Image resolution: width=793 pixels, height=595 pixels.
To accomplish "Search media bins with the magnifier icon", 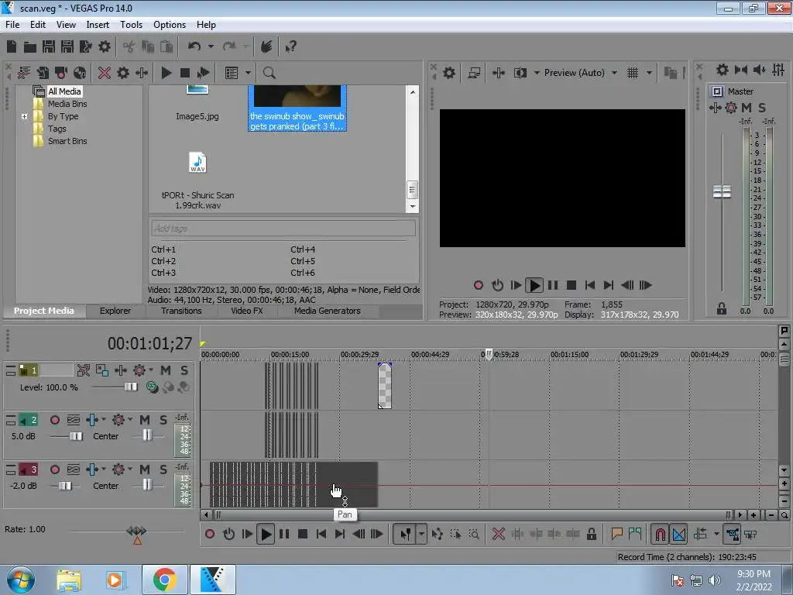I will (269, 73).
